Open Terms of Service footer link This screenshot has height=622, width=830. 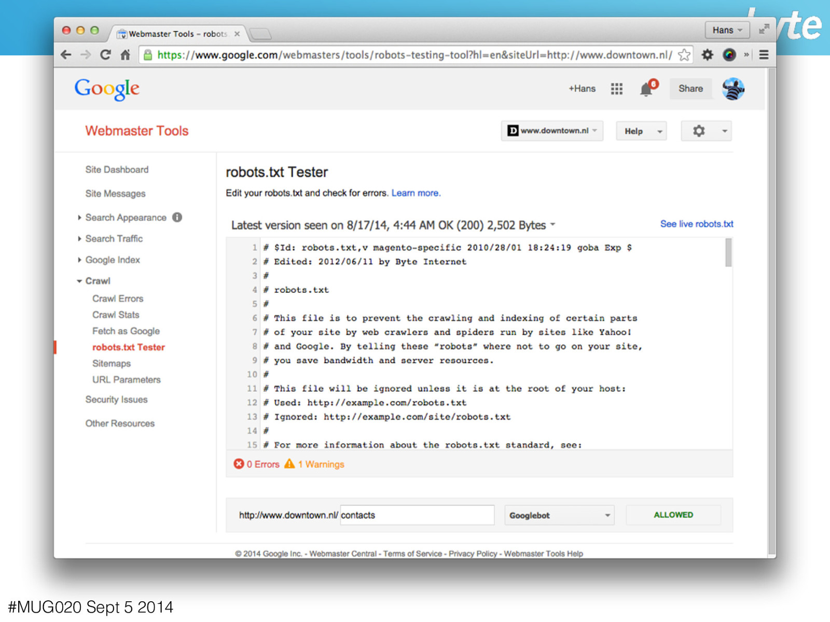click(413, 554)
